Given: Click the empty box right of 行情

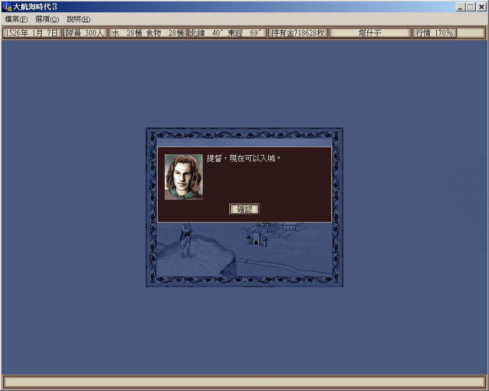Looking at the screenshot, I should coord(470,33).
